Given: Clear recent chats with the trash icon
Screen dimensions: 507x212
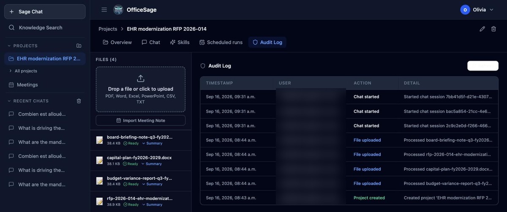Looking at the screenshot, I should point(79,101).
